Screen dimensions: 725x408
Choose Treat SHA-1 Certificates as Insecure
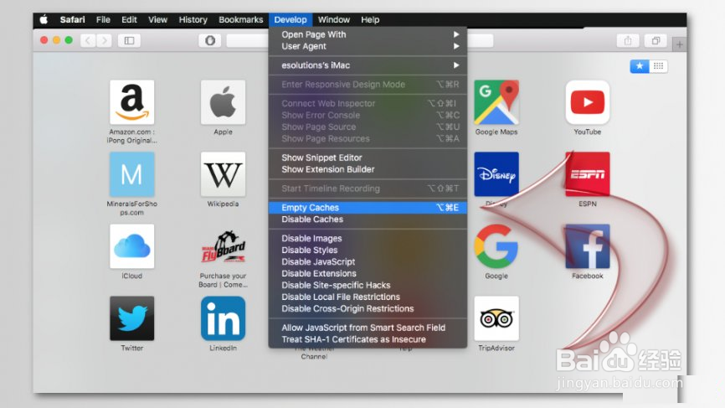pos(368,339)
